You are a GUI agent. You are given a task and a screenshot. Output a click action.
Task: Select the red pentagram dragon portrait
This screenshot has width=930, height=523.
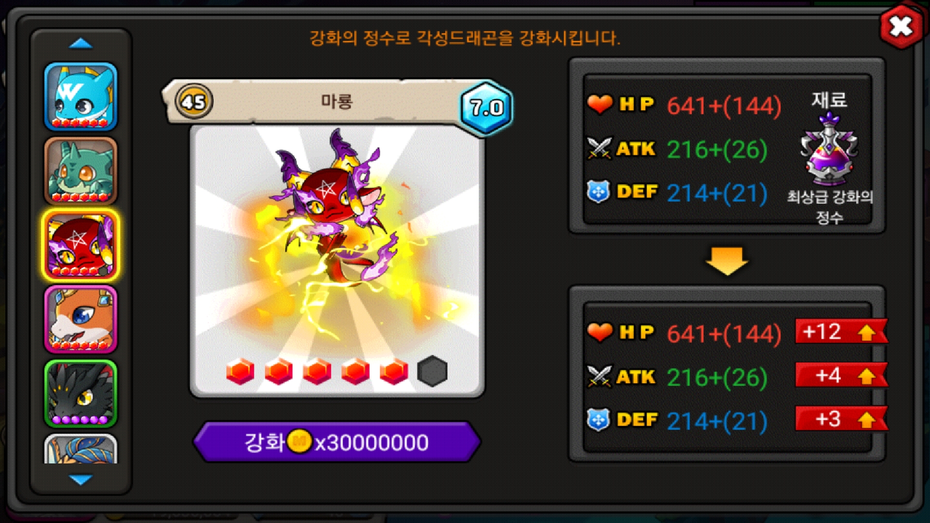click(x=81, y=246)
